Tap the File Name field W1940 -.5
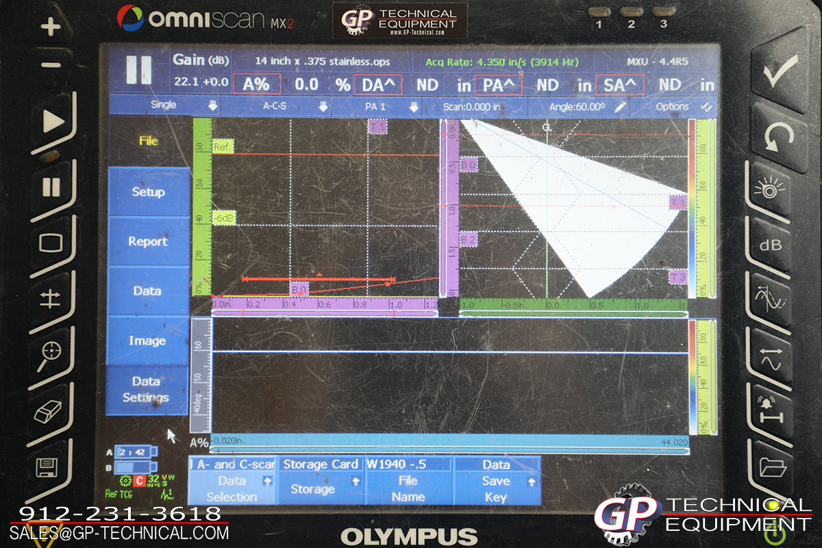822x548 pixels. pos(408,481)
